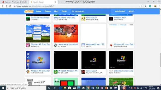Open the Windows Start menu
This screenshot has height=90, width=161.
pos(3,88)
